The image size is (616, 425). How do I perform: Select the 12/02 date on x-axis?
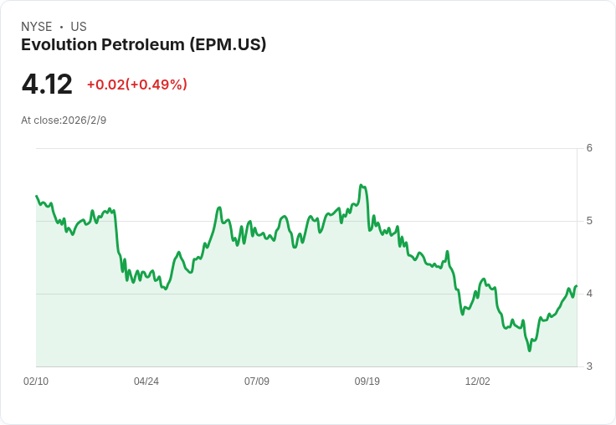pos(478,381)
